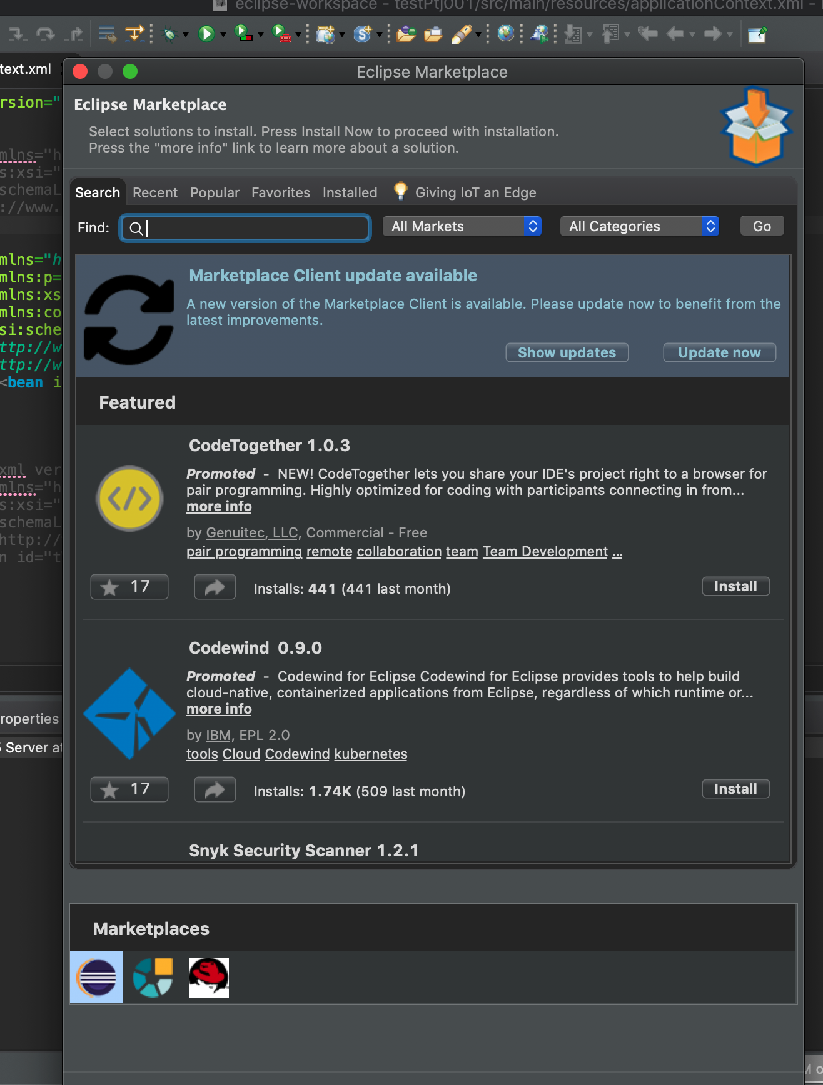Click the Step Return debug icon
Viewport: 823px width, 1085px height.
click(x=74, y=34)
